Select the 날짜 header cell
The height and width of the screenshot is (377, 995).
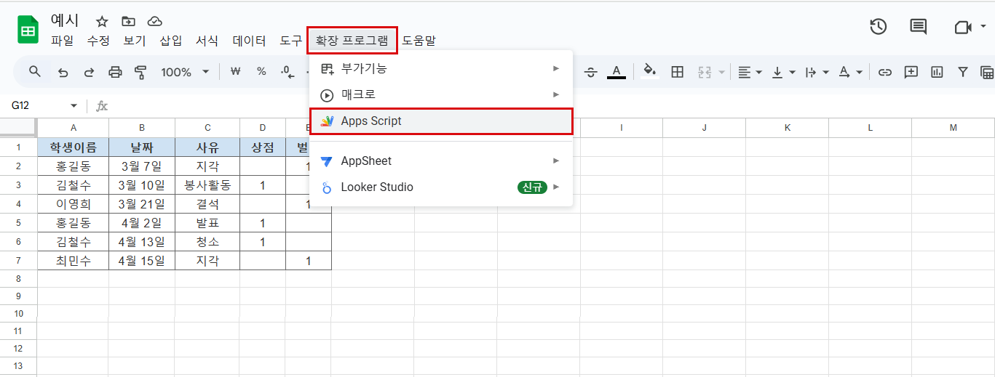click(x=142, y=147)
